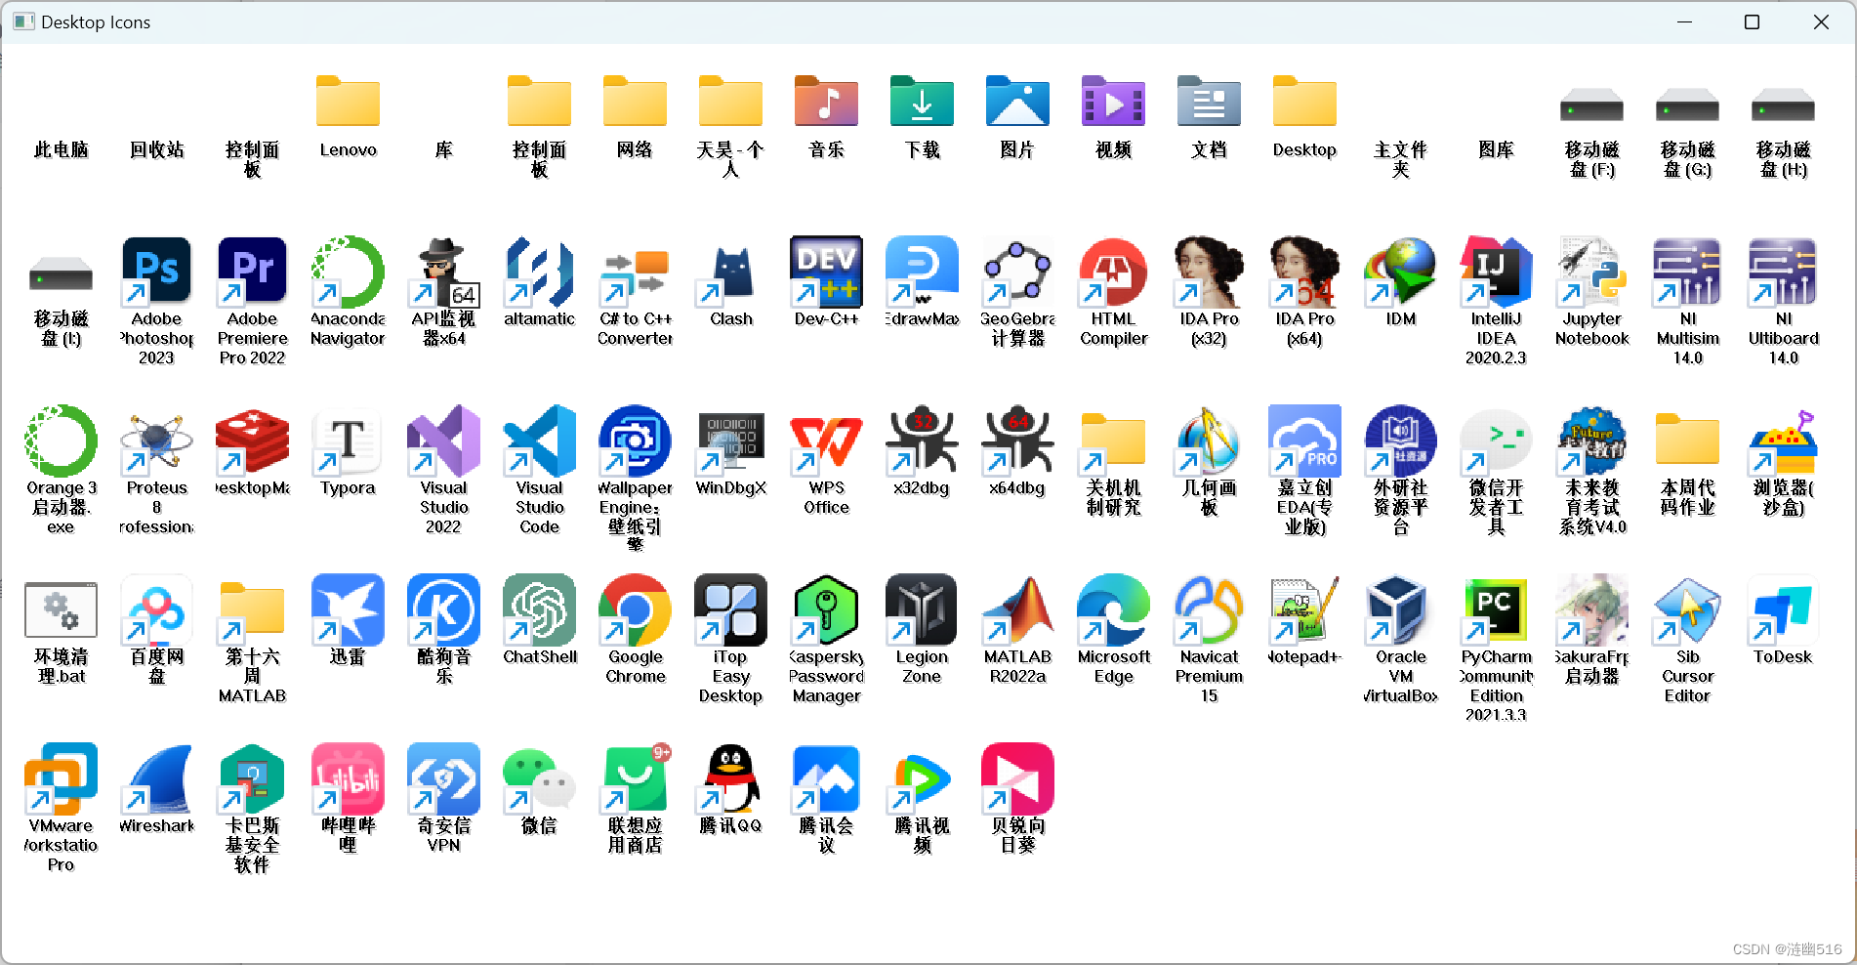
Task: Click the altamatic icon
Action: pyautogui.click(x=539, y=272)
